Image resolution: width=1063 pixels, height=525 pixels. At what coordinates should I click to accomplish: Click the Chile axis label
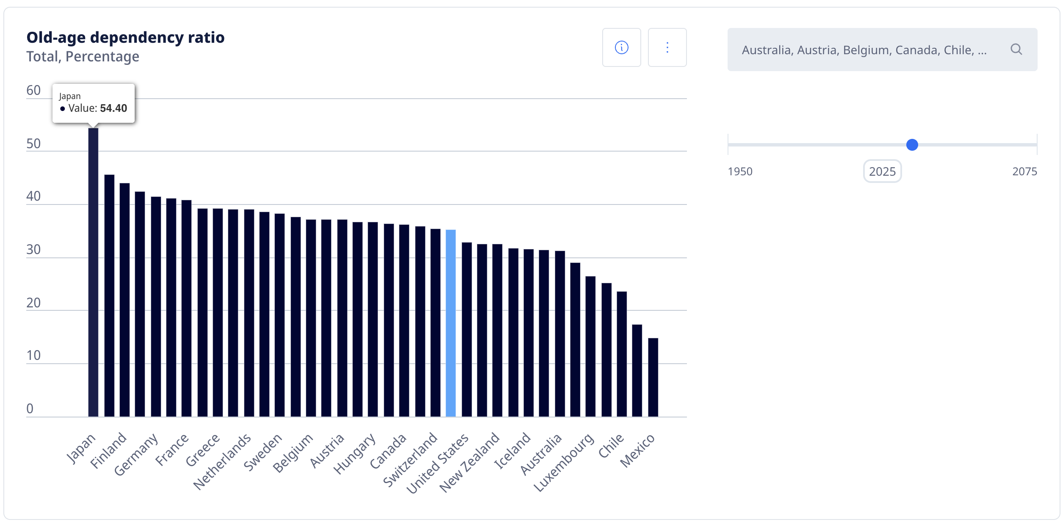[611, 445]
